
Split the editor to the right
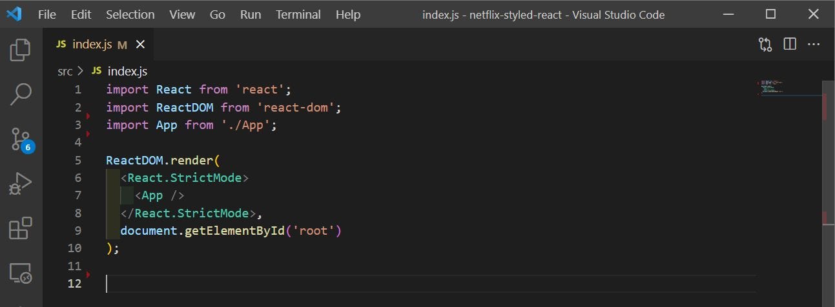(790, 45)
